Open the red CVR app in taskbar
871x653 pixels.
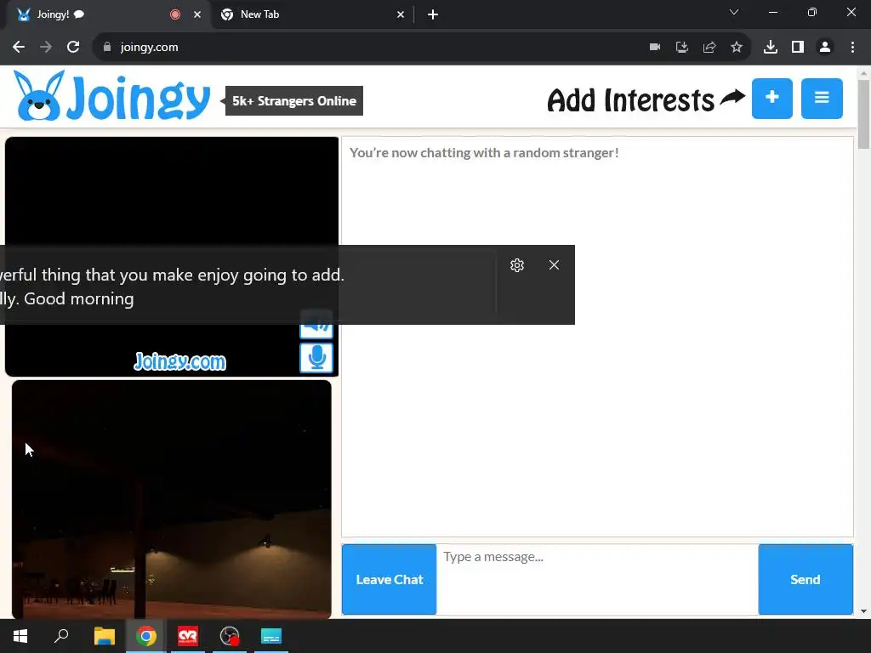(188, 636)
